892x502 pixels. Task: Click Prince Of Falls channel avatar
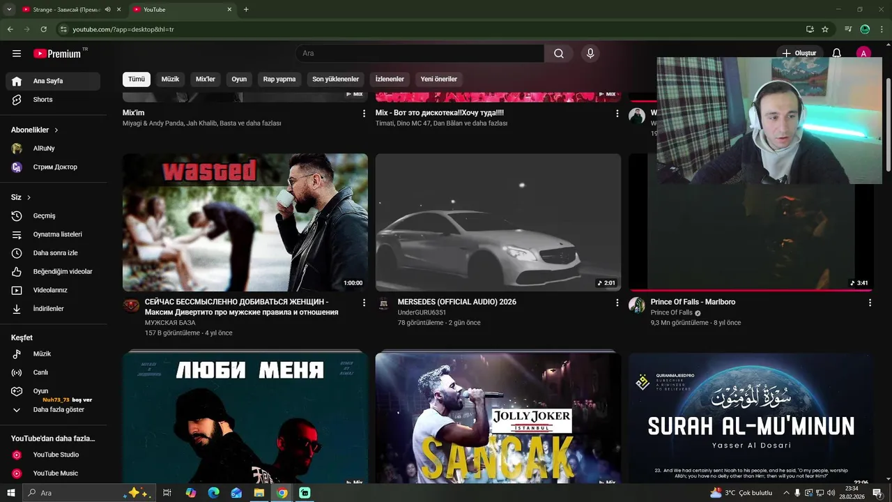pos(637,305)
